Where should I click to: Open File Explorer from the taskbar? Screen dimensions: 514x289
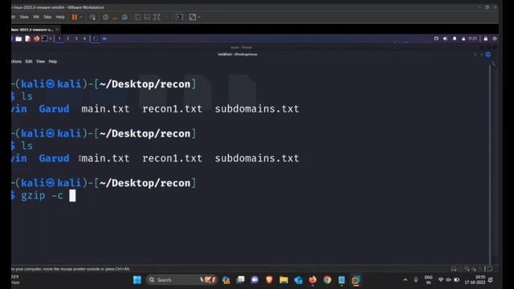click(x=284, y=280)
